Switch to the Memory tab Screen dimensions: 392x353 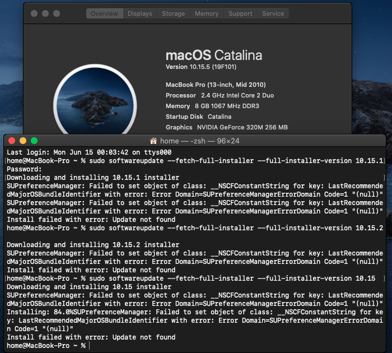click(207, 13)
